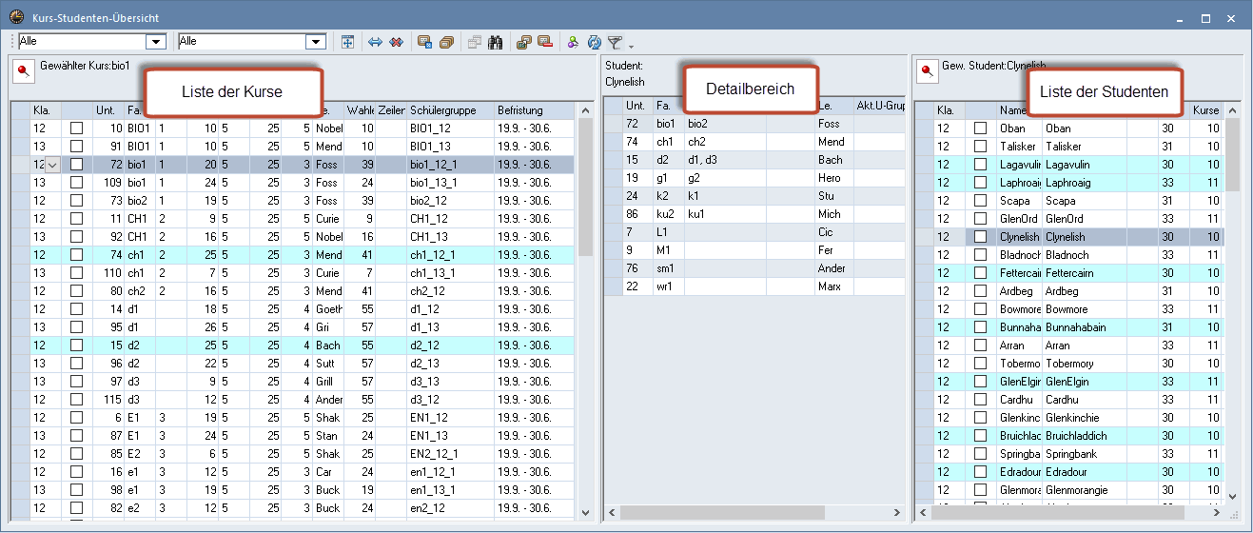The image size is (1253, 533).
Task: Click the student list scroll-down arrow
Action: [x=1232, y=496]
